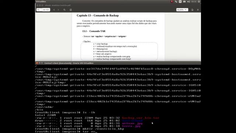Viewport: 236px width, 133px height.
Task: Click the 'mkdir /exercicio_bkp' command line
Action: click(x=80, y=129)
